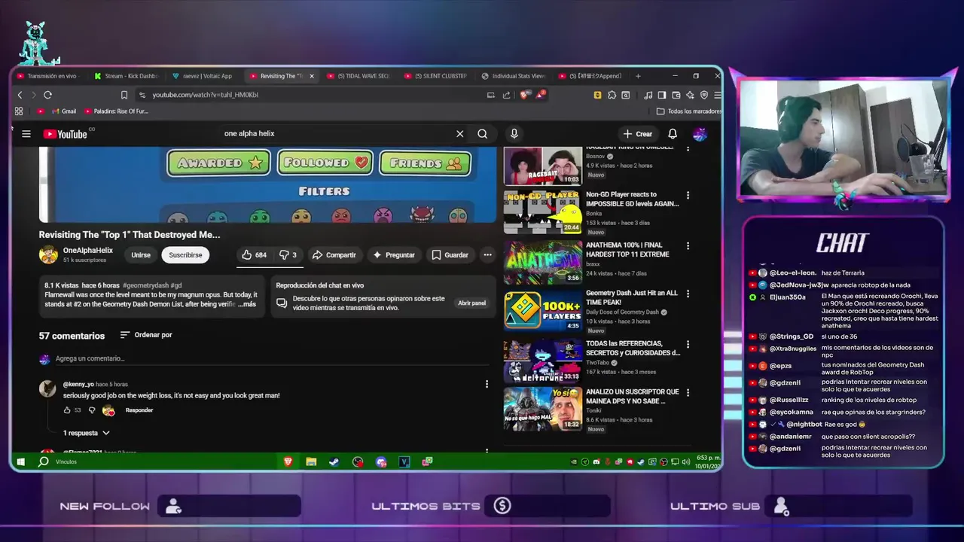Switch to the SILENT CLUBSTEP browser tab

coord(436,76)
